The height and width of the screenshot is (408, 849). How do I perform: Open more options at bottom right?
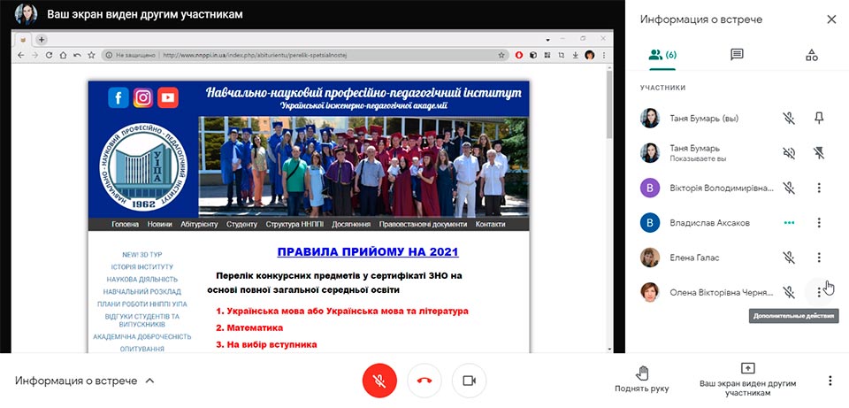[830, 381]
